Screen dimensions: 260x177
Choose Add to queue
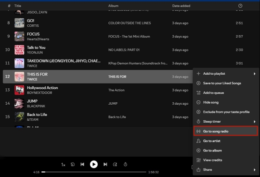226,93
